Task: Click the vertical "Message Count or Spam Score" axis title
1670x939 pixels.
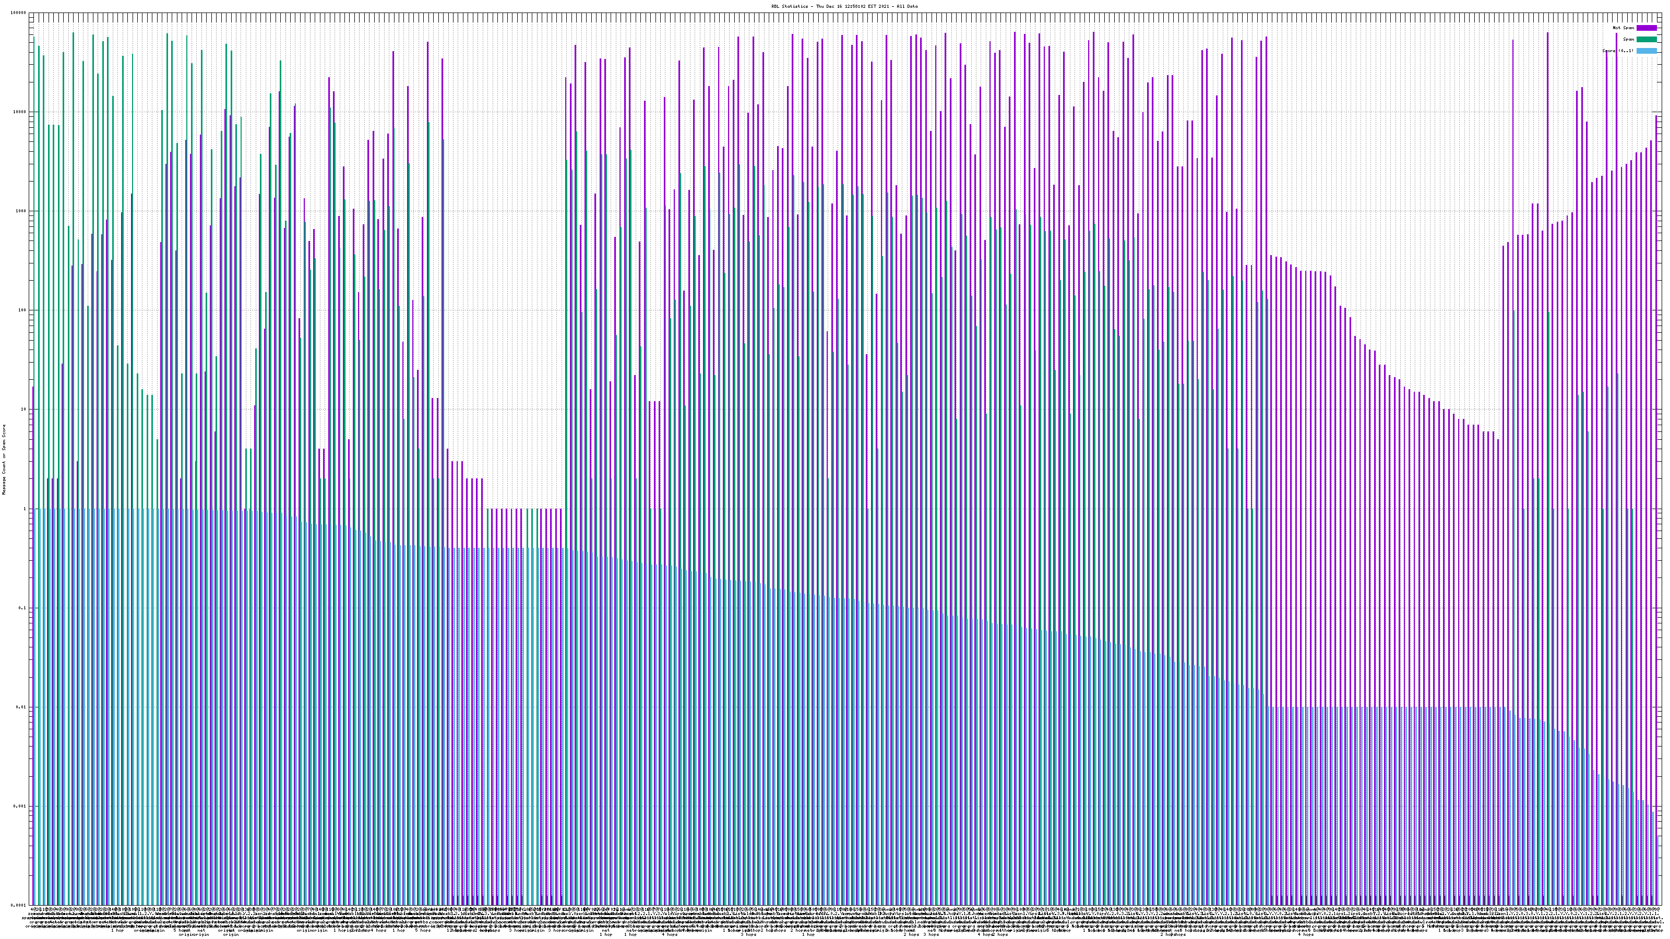Action: pyautogui.click(x=4, y=460)
